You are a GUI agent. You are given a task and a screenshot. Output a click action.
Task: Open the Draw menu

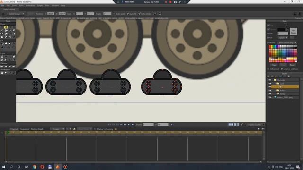click(14, 6)
